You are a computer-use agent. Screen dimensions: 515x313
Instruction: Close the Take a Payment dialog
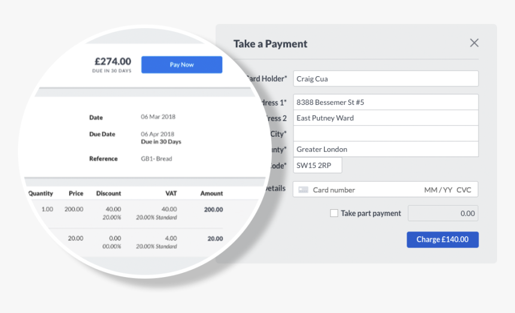pyautogui.click(x=474, y=43)
